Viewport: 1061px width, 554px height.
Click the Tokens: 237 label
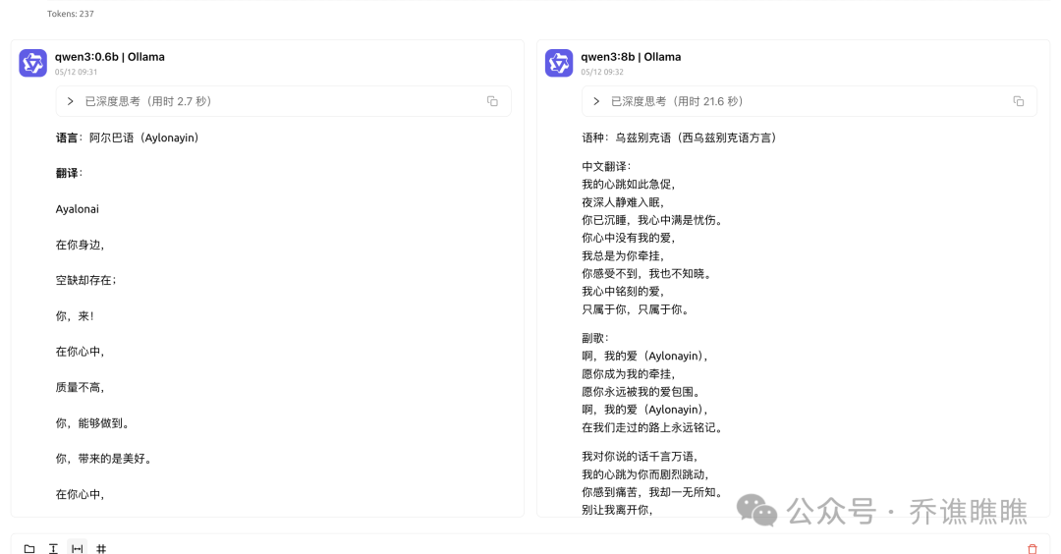[x=71, y=14]
